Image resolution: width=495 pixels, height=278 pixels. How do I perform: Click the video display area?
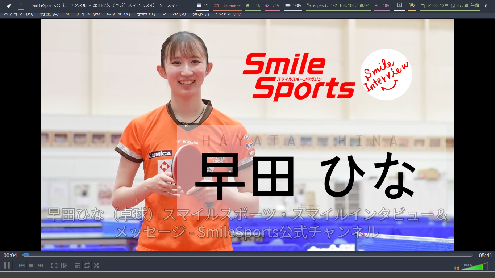(247, 135)
